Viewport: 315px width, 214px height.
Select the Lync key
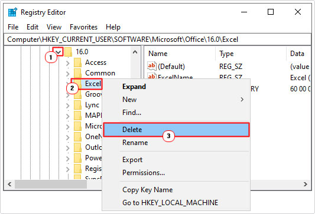point(92,105)
